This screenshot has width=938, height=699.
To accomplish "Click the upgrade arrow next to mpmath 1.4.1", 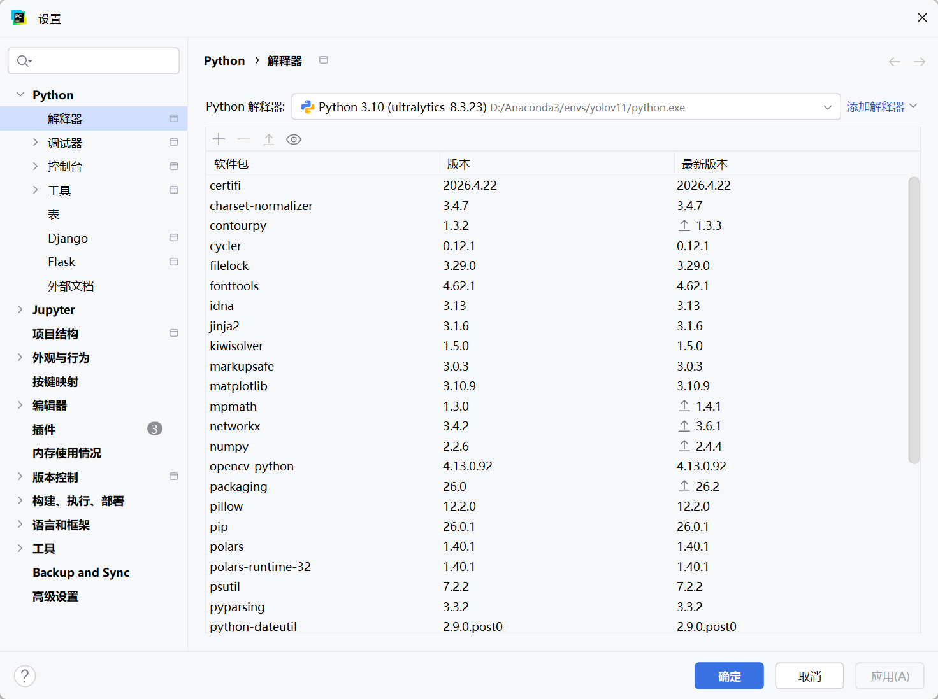I will (x=684, y=406).
